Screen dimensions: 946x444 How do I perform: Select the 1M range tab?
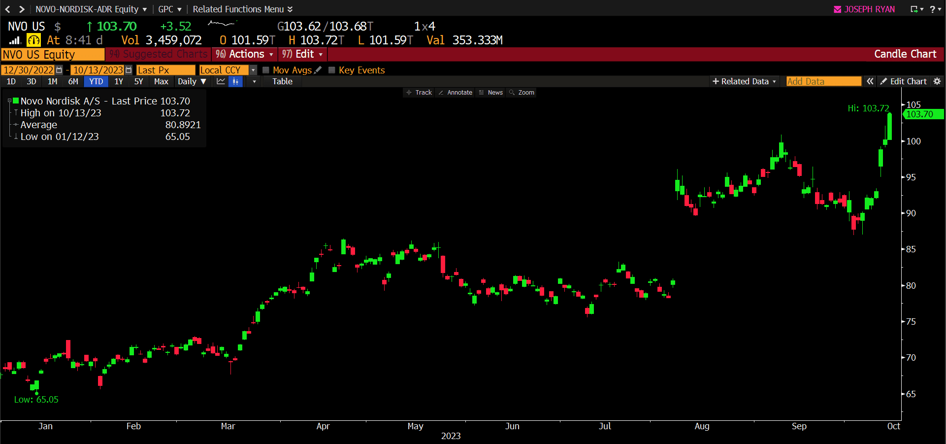coord(52,81)
